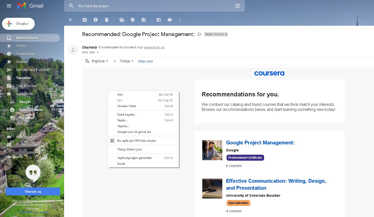Mark the email as unread
The width and height of the screenshot is (374, 217).
point(122,20)
